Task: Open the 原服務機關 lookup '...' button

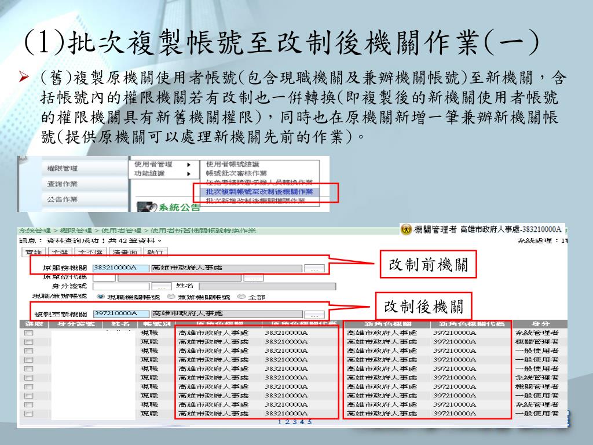Action: [x=314, y=268]
